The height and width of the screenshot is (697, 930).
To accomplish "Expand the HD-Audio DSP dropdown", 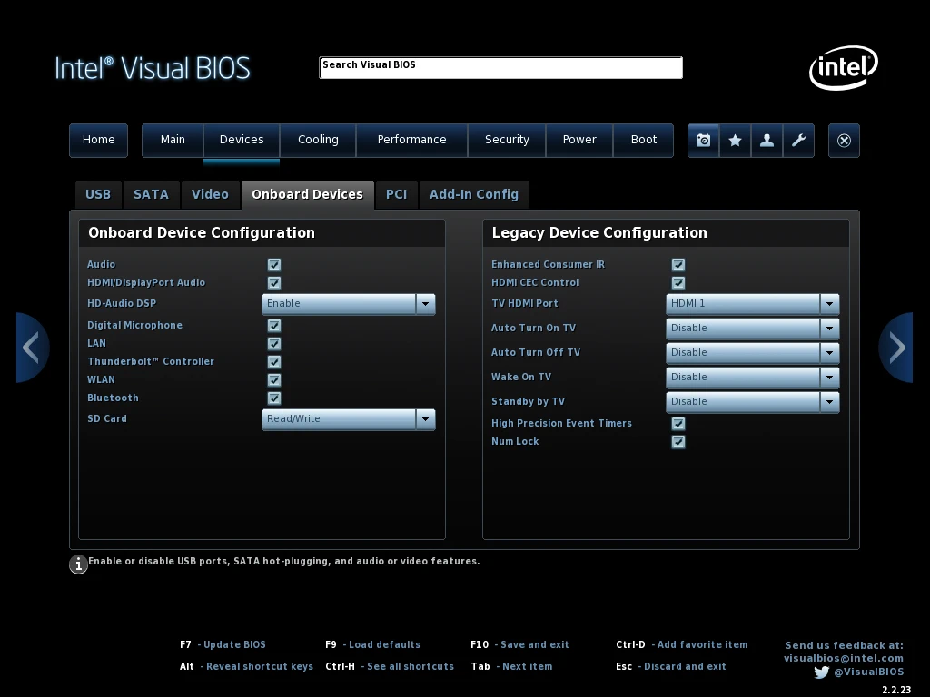I will (425, 304).
